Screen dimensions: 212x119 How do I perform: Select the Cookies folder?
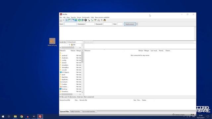tap(64, 84)
